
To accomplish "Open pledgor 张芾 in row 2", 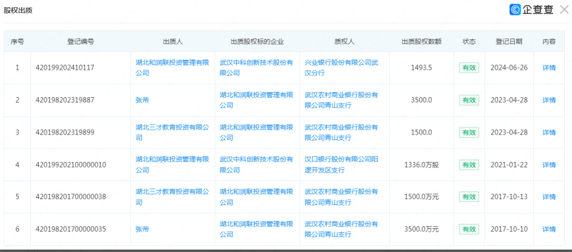I will coord(142,100).
